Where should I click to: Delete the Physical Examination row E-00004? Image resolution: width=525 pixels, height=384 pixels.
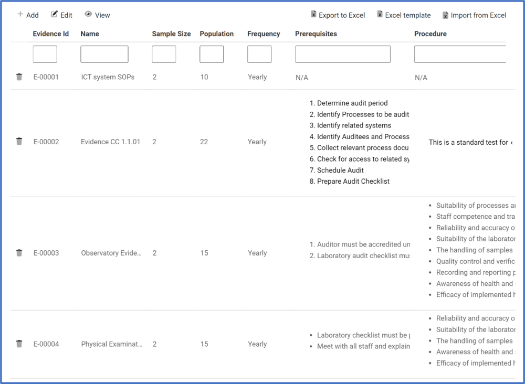point(19,344)
